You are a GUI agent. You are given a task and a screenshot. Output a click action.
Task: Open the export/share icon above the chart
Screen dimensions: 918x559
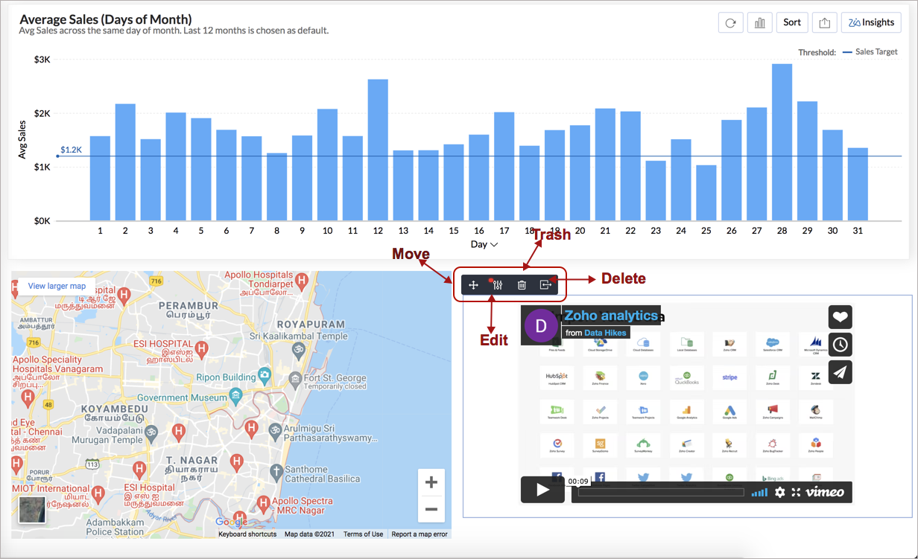[824, 22]
